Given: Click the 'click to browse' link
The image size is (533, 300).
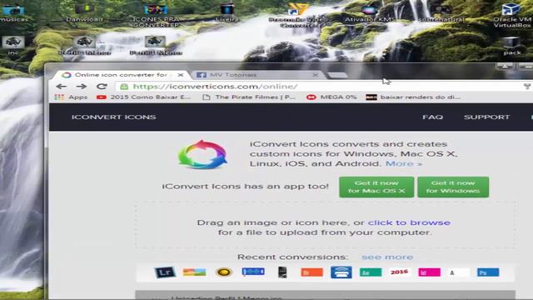Looking at the screenshot, I should click(409, 222).
